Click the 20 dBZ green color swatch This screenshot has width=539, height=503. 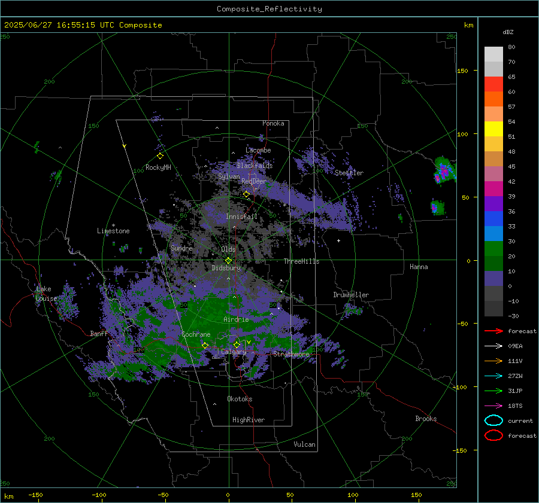coord(493,263)
